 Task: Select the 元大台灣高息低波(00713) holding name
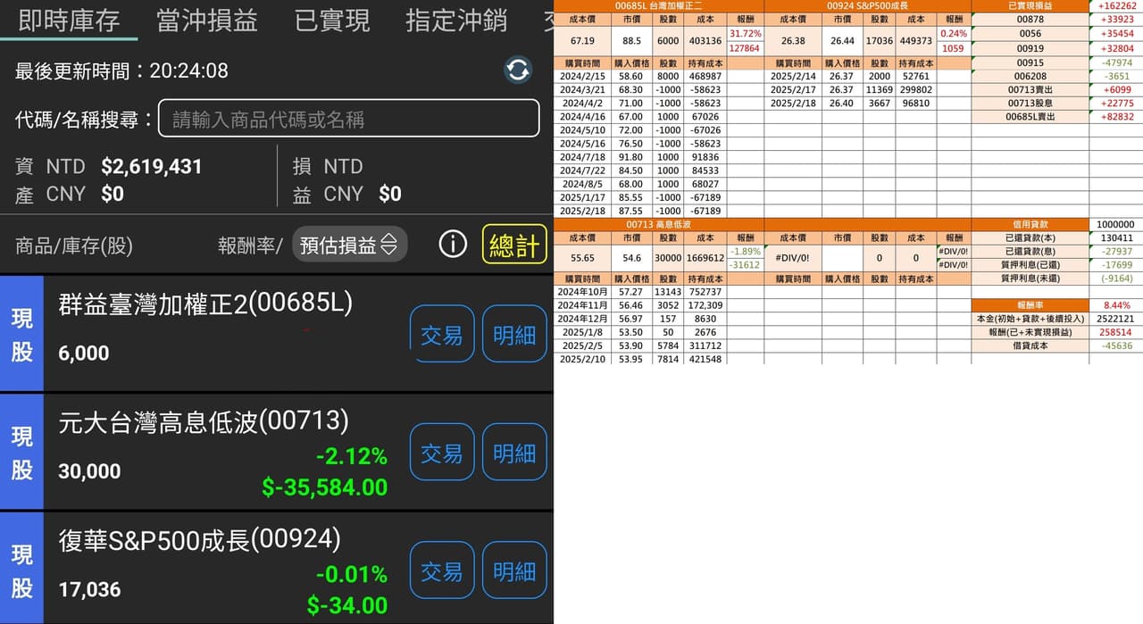[204, 421]
